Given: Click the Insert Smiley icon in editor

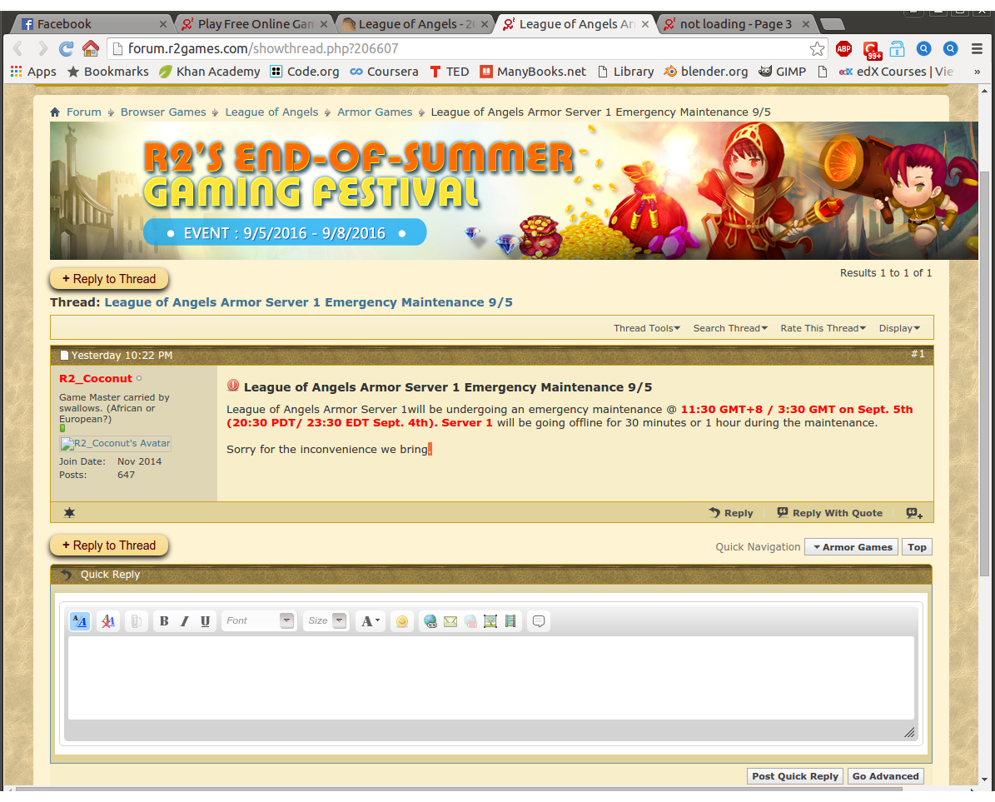Looking at the screenshot, I should tap(402, 621).
